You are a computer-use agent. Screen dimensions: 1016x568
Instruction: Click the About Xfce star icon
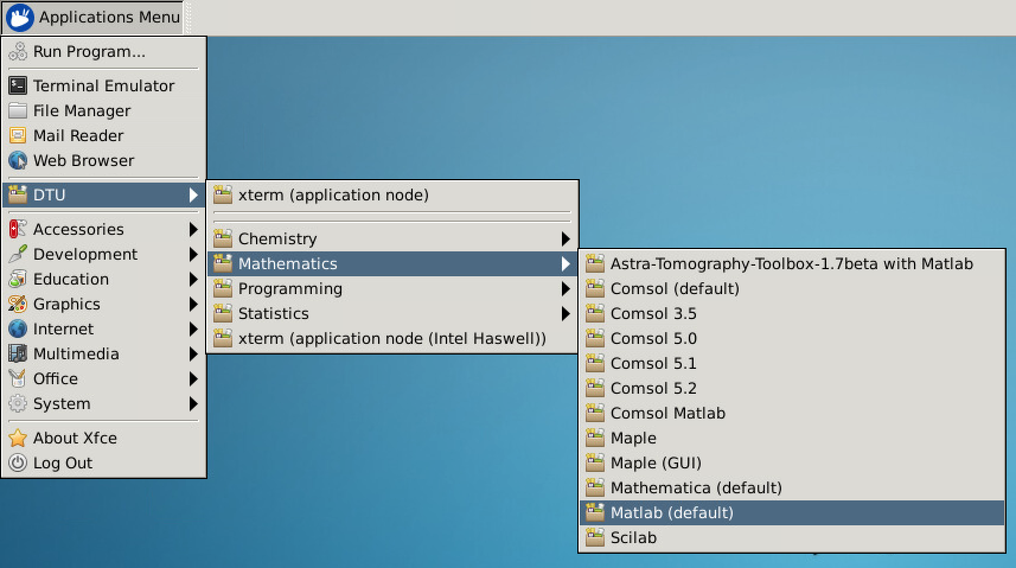point(18,438)
